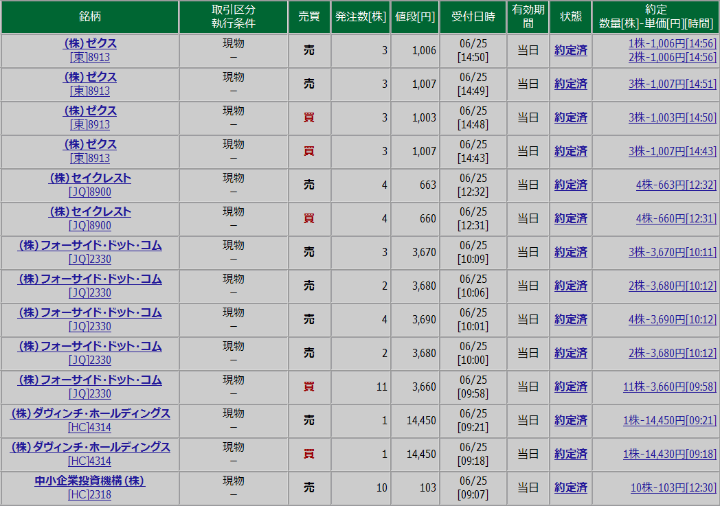
Task: Open 約定済 status for the 中小企業投資機構 order
Action: point(571,487)
